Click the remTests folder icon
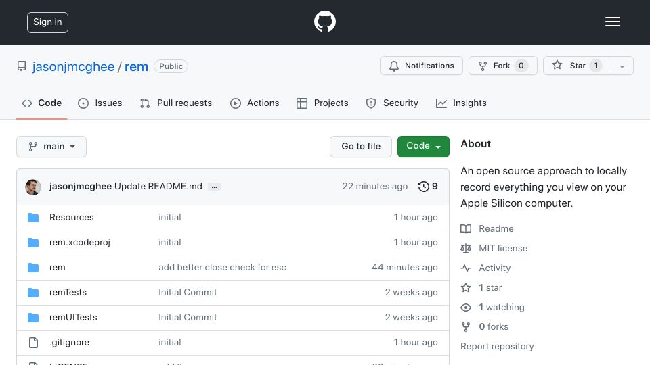The height and width of the screenshot is (365, 650). tap(33, 293)
